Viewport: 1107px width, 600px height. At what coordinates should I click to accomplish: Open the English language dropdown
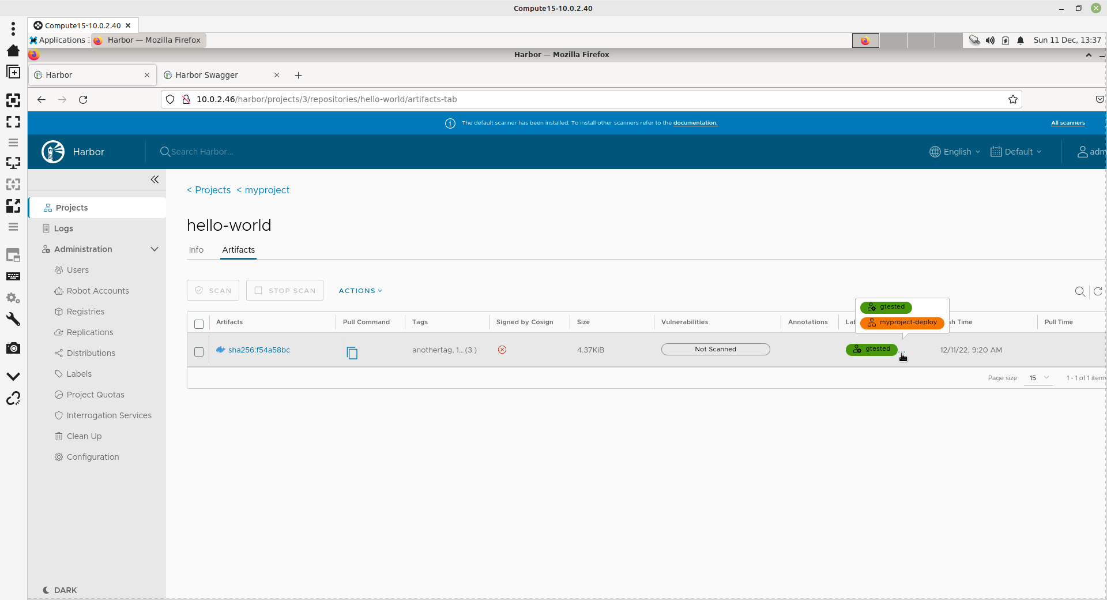click(955, 152)
